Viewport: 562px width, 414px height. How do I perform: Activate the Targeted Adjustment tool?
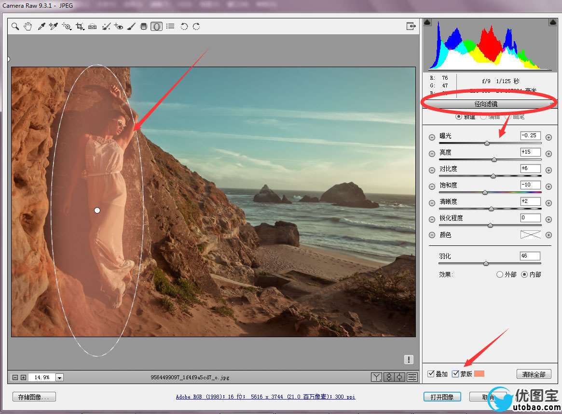click(x=67, y=26)
